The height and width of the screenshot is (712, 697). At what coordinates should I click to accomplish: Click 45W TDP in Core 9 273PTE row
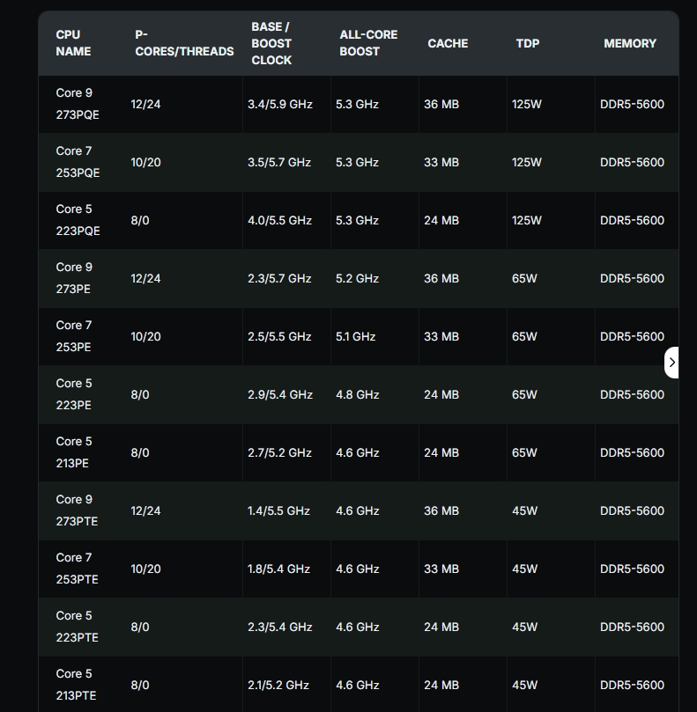(524, 511)
